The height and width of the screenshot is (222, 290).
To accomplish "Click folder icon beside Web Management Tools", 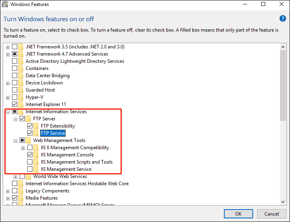I will 28,140.
